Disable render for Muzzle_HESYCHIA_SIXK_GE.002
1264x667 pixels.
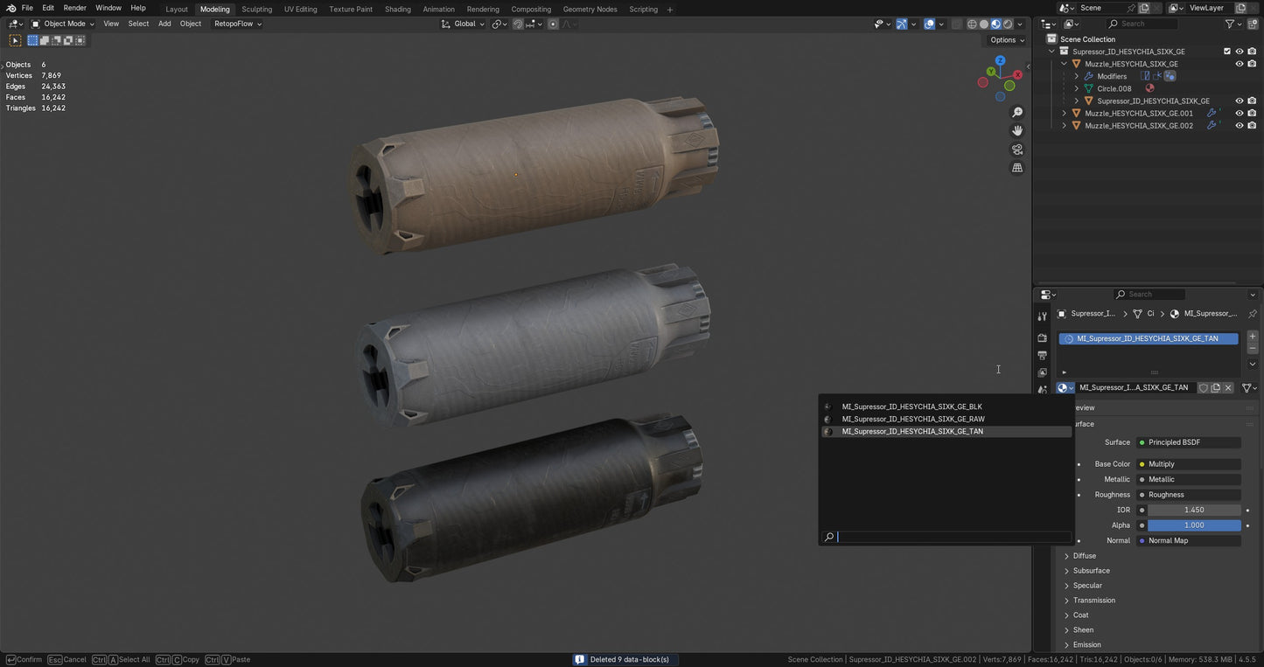coord(1252,126)
